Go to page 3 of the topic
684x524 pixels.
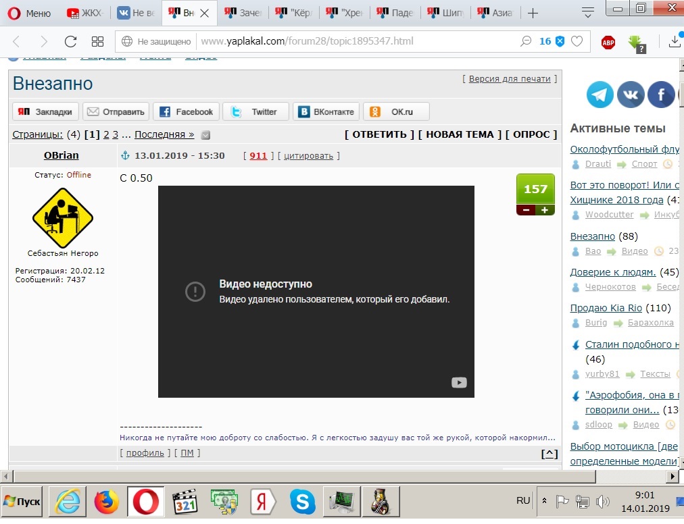coord(115,134)
